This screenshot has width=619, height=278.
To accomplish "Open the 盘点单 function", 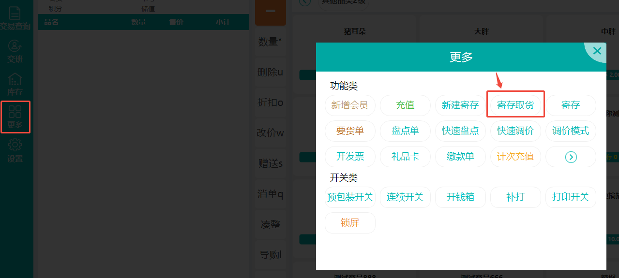I will (405, 131).
